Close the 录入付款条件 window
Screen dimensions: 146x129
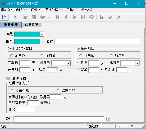[139, 3]
